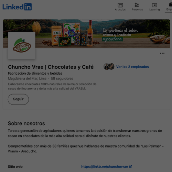The width and height of the screenshot is (172, 172).
Task: Open the three-dots more options menu
Action: coord(162,53)
